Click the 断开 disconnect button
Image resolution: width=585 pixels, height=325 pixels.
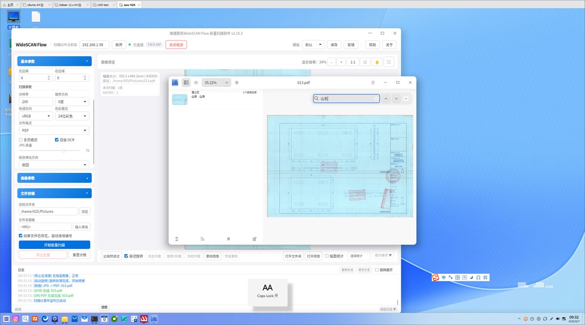click(x=119, y=44)
